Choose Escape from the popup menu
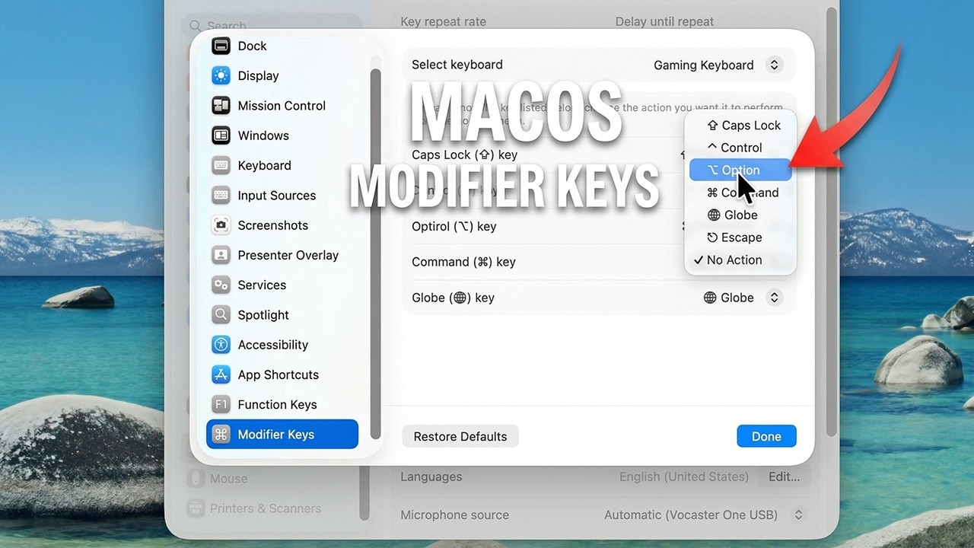Image resolution: width=974 pixels, height=548 pixels. pos(740,237)
